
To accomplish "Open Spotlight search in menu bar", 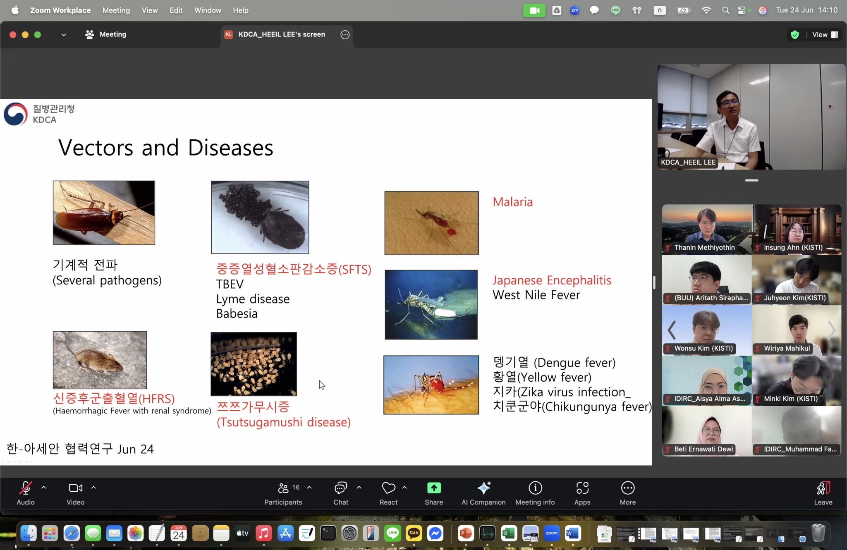I will click(x=725, y=10).
